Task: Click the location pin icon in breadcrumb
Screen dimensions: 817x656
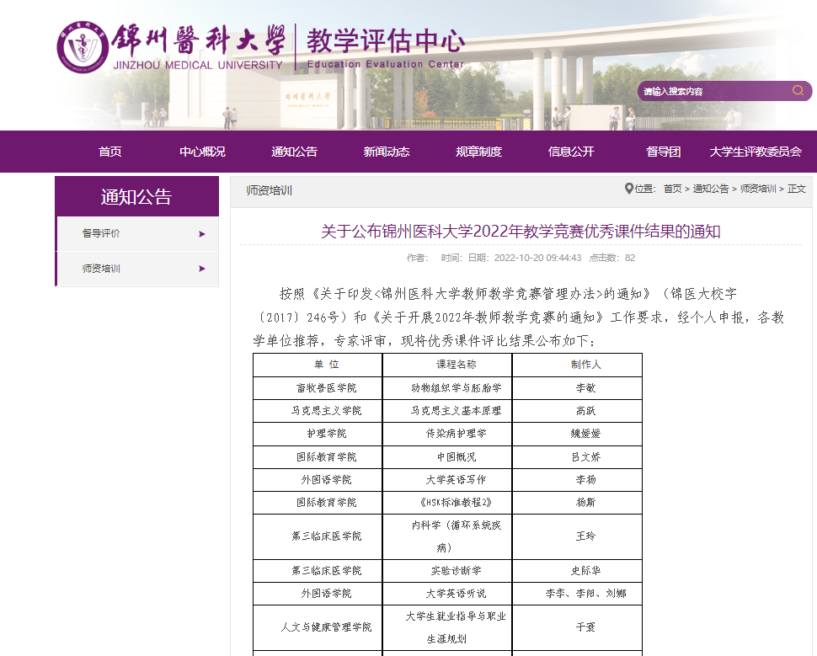Action: click(x=628, y=189)
